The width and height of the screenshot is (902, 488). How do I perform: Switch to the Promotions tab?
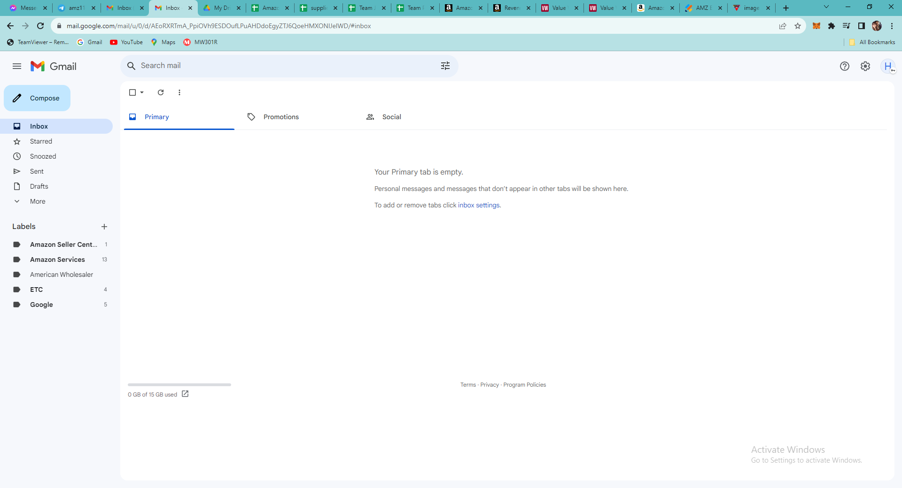point(298,117)
